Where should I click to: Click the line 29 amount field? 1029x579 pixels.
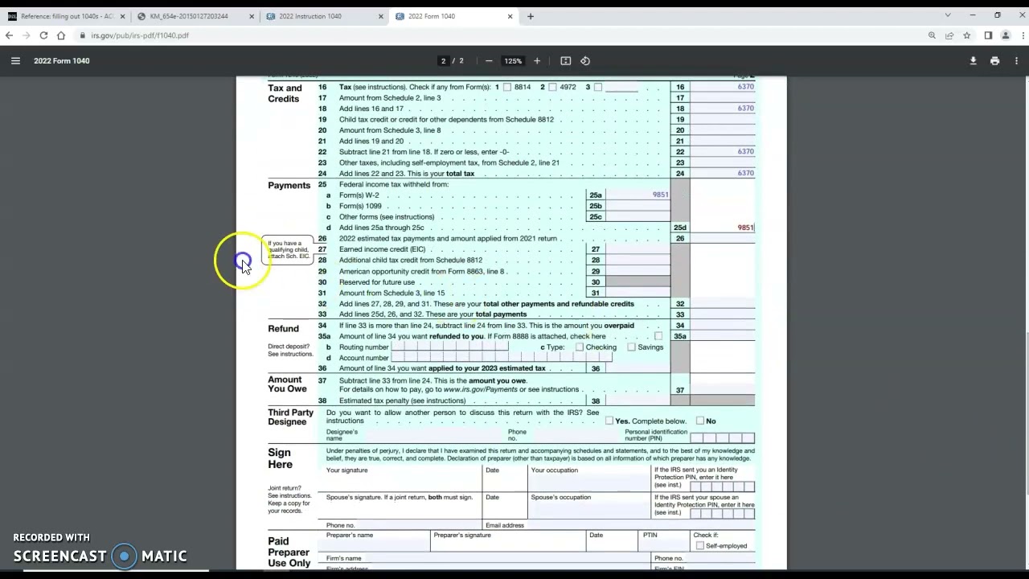pos(637,272)
